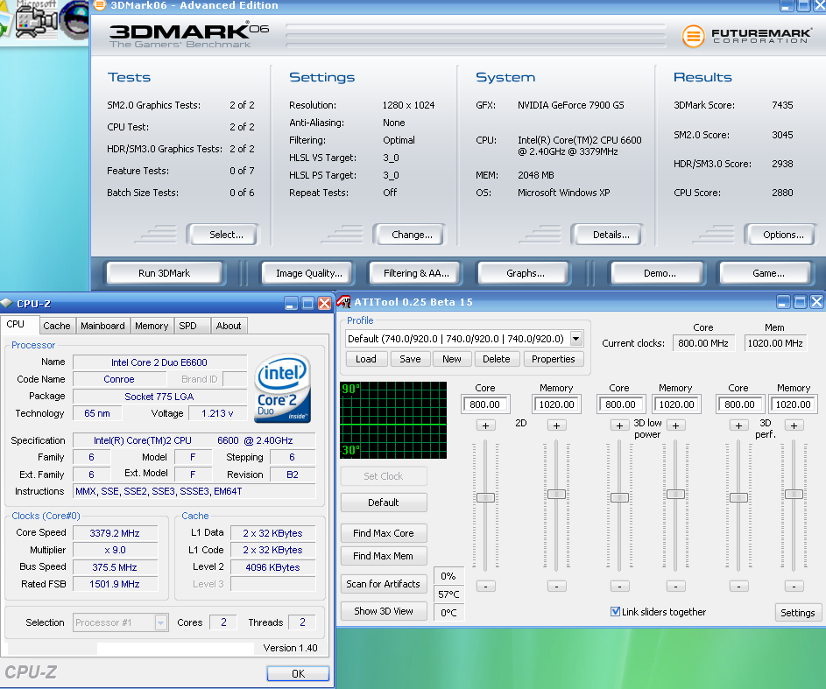826x689 pixels.
Task: Click the CPU-Z title bar icon
Action: pos(6,303)
